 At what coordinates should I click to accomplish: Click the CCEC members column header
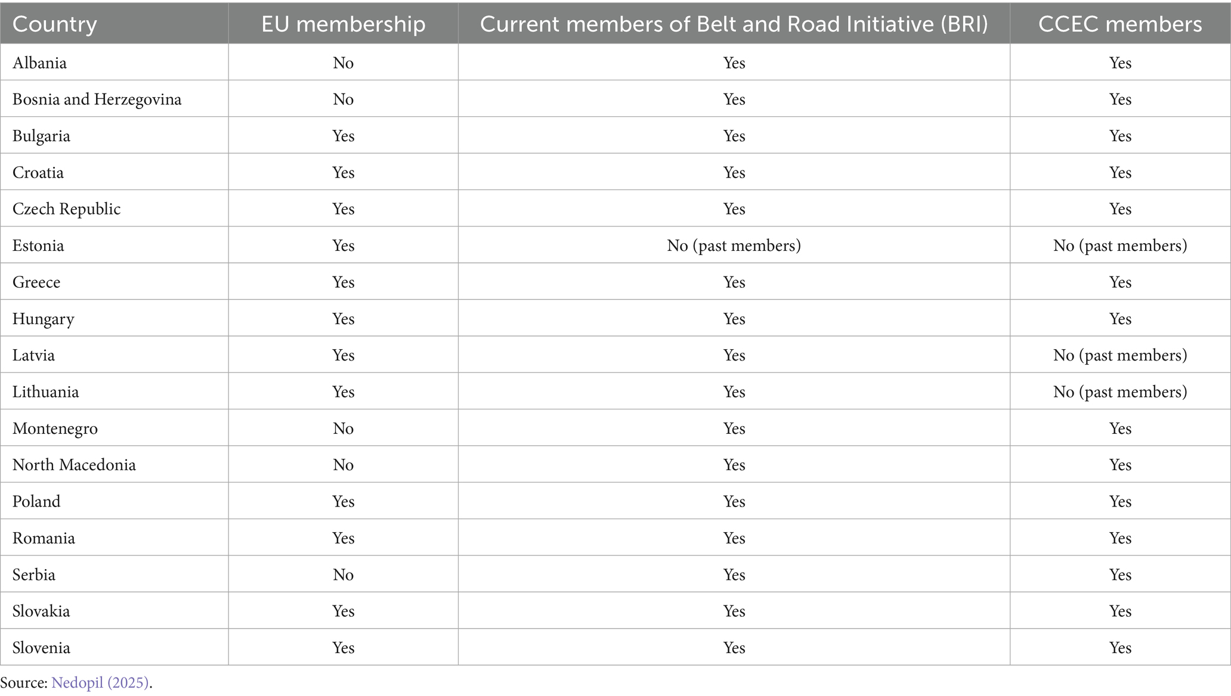[1120, 24]
